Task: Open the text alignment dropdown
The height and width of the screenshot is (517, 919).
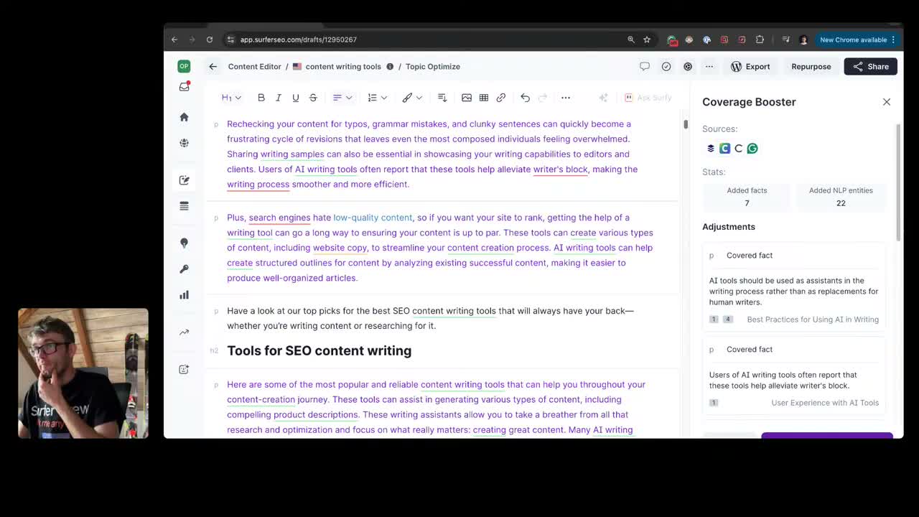Action: [342, 98]
